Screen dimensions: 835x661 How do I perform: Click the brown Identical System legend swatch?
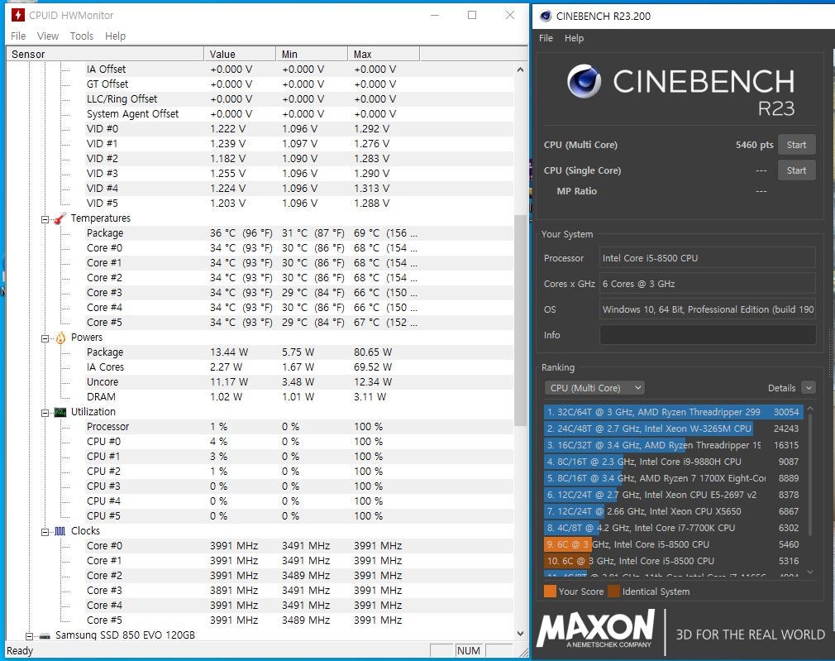pos(614,592)
